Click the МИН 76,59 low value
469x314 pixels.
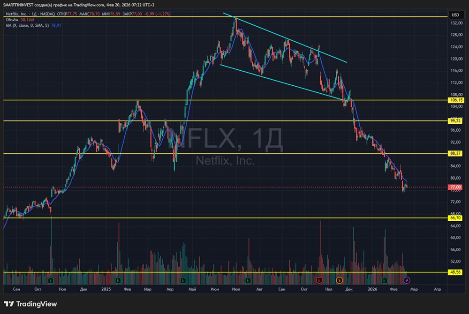pyautogui.click(x=111, y=14)
